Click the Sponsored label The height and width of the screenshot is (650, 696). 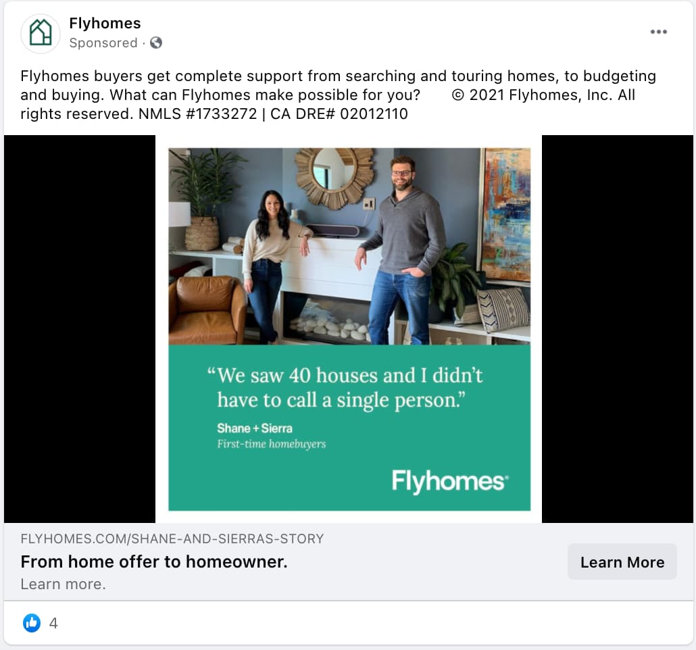click(103, 43)
